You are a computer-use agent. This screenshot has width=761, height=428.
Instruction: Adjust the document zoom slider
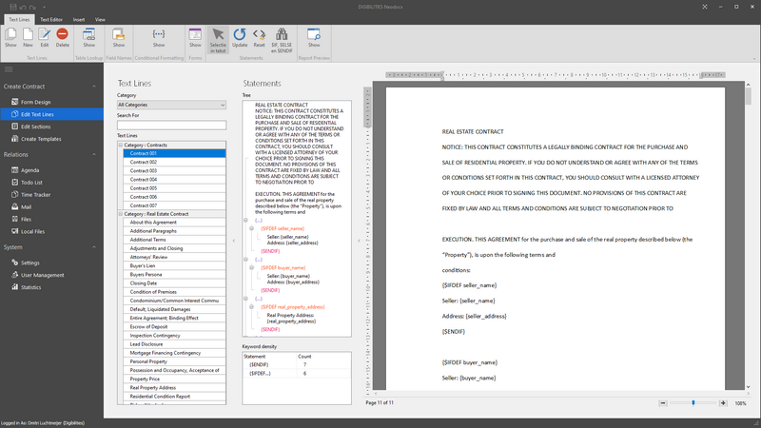click(x=693, y=402)
